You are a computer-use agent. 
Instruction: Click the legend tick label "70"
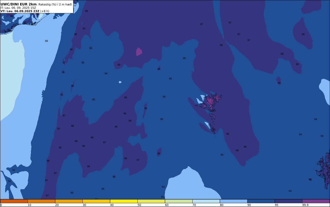point(194,205)
